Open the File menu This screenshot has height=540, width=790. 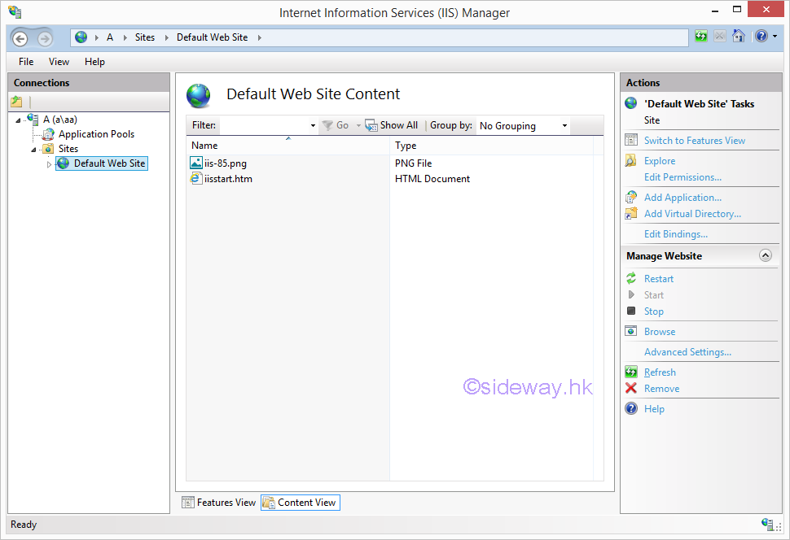tap(26, 61)
